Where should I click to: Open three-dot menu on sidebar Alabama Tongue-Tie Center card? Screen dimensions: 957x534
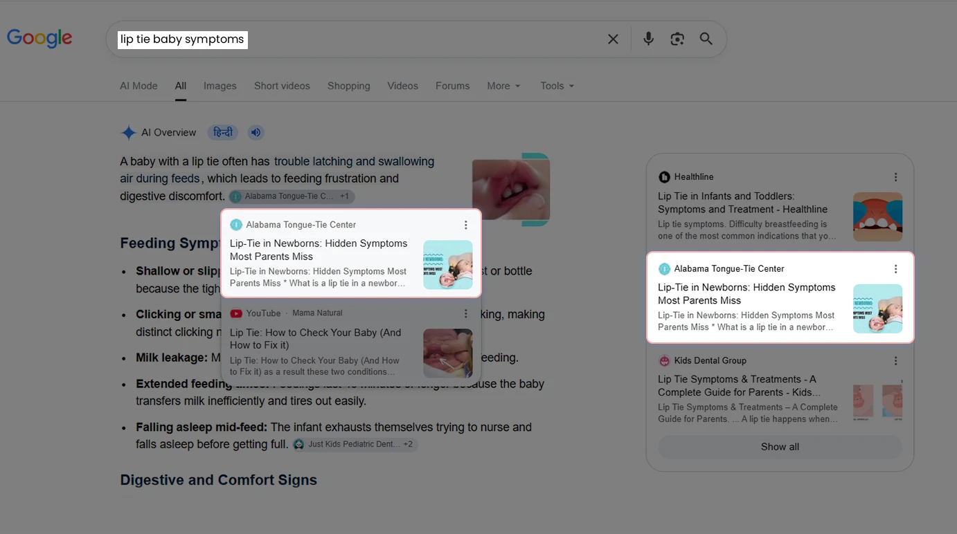[x=895, y=269]
